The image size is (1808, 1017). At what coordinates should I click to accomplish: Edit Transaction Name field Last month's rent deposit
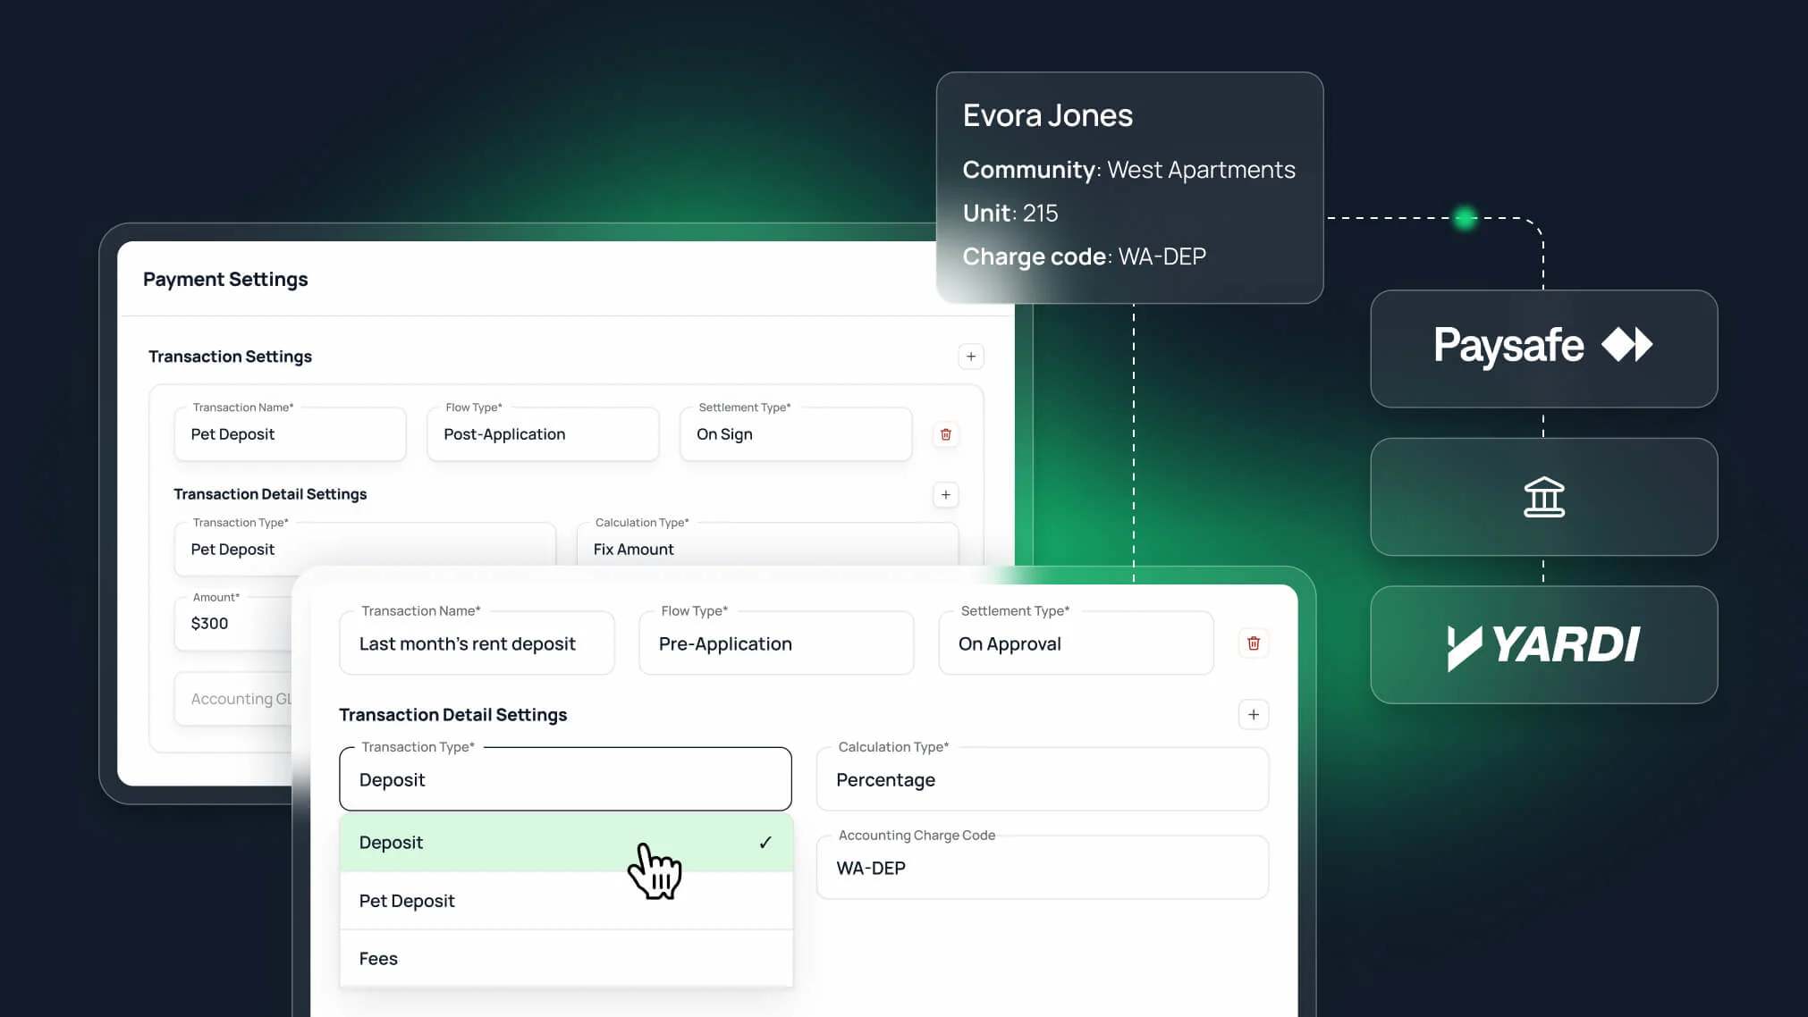[477, 643]
